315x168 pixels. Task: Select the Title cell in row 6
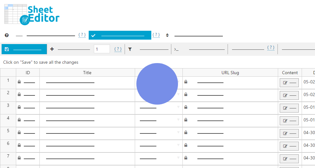pos(87,146)
